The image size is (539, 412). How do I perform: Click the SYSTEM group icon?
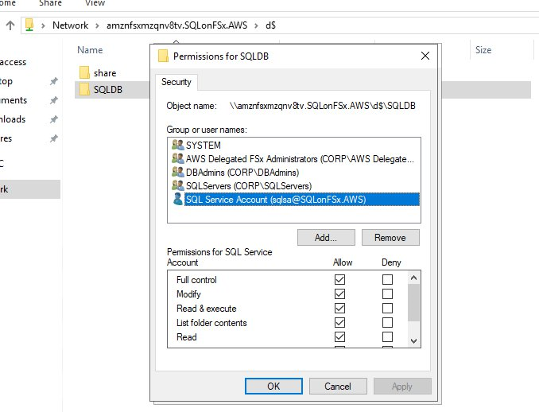click(x=178, y=145)
